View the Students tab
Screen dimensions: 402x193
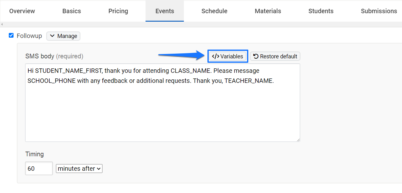(x=321, y=11)
